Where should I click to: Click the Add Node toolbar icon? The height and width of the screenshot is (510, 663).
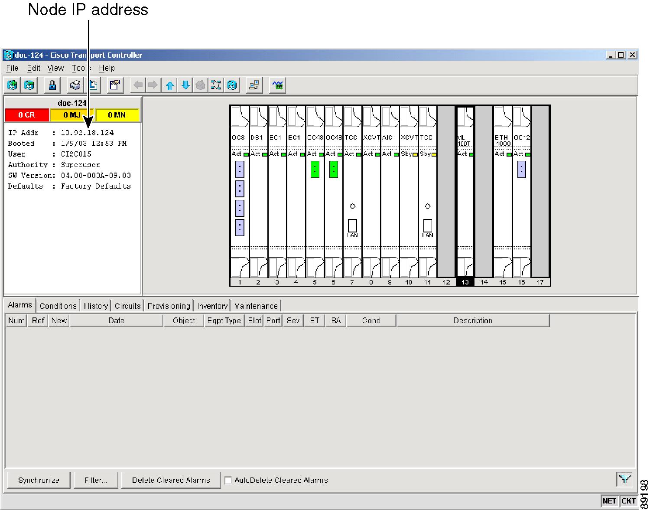(x=12, y=85)
